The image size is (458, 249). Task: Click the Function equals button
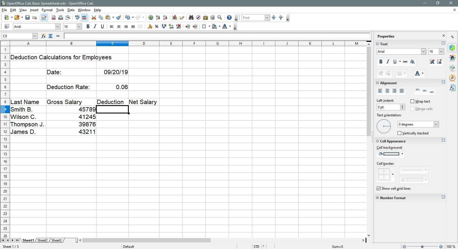58,36
